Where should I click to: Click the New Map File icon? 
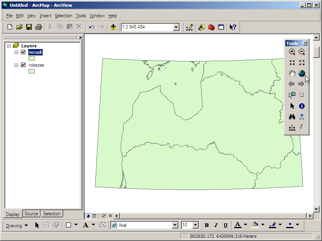tap(10, 27)
